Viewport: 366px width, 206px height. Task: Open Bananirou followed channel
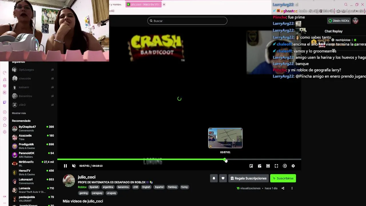pyautogui.click(x=33, y=96)
